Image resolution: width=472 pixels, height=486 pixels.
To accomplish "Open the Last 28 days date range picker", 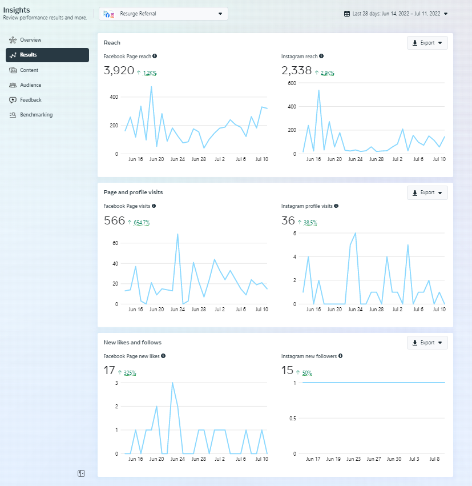I will [x=396, y=14].
